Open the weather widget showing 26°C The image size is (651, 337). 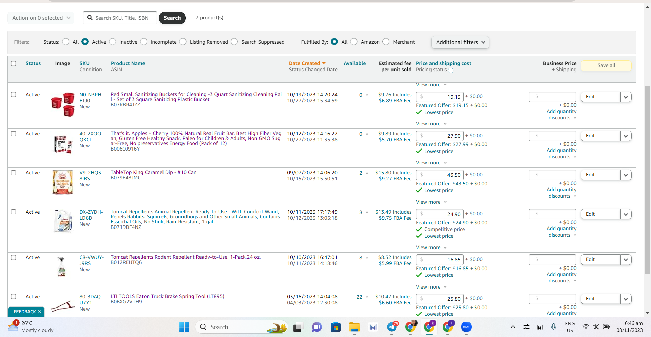point(31,327)
